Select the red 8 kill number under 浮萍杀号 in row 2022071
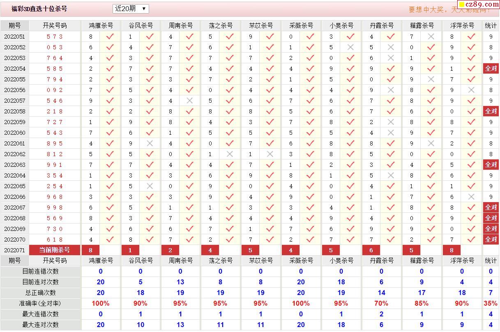This screenshot has width=500, height=332. (x=452, y=250)
